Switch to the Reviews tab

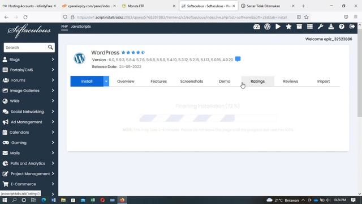(290, 82)
